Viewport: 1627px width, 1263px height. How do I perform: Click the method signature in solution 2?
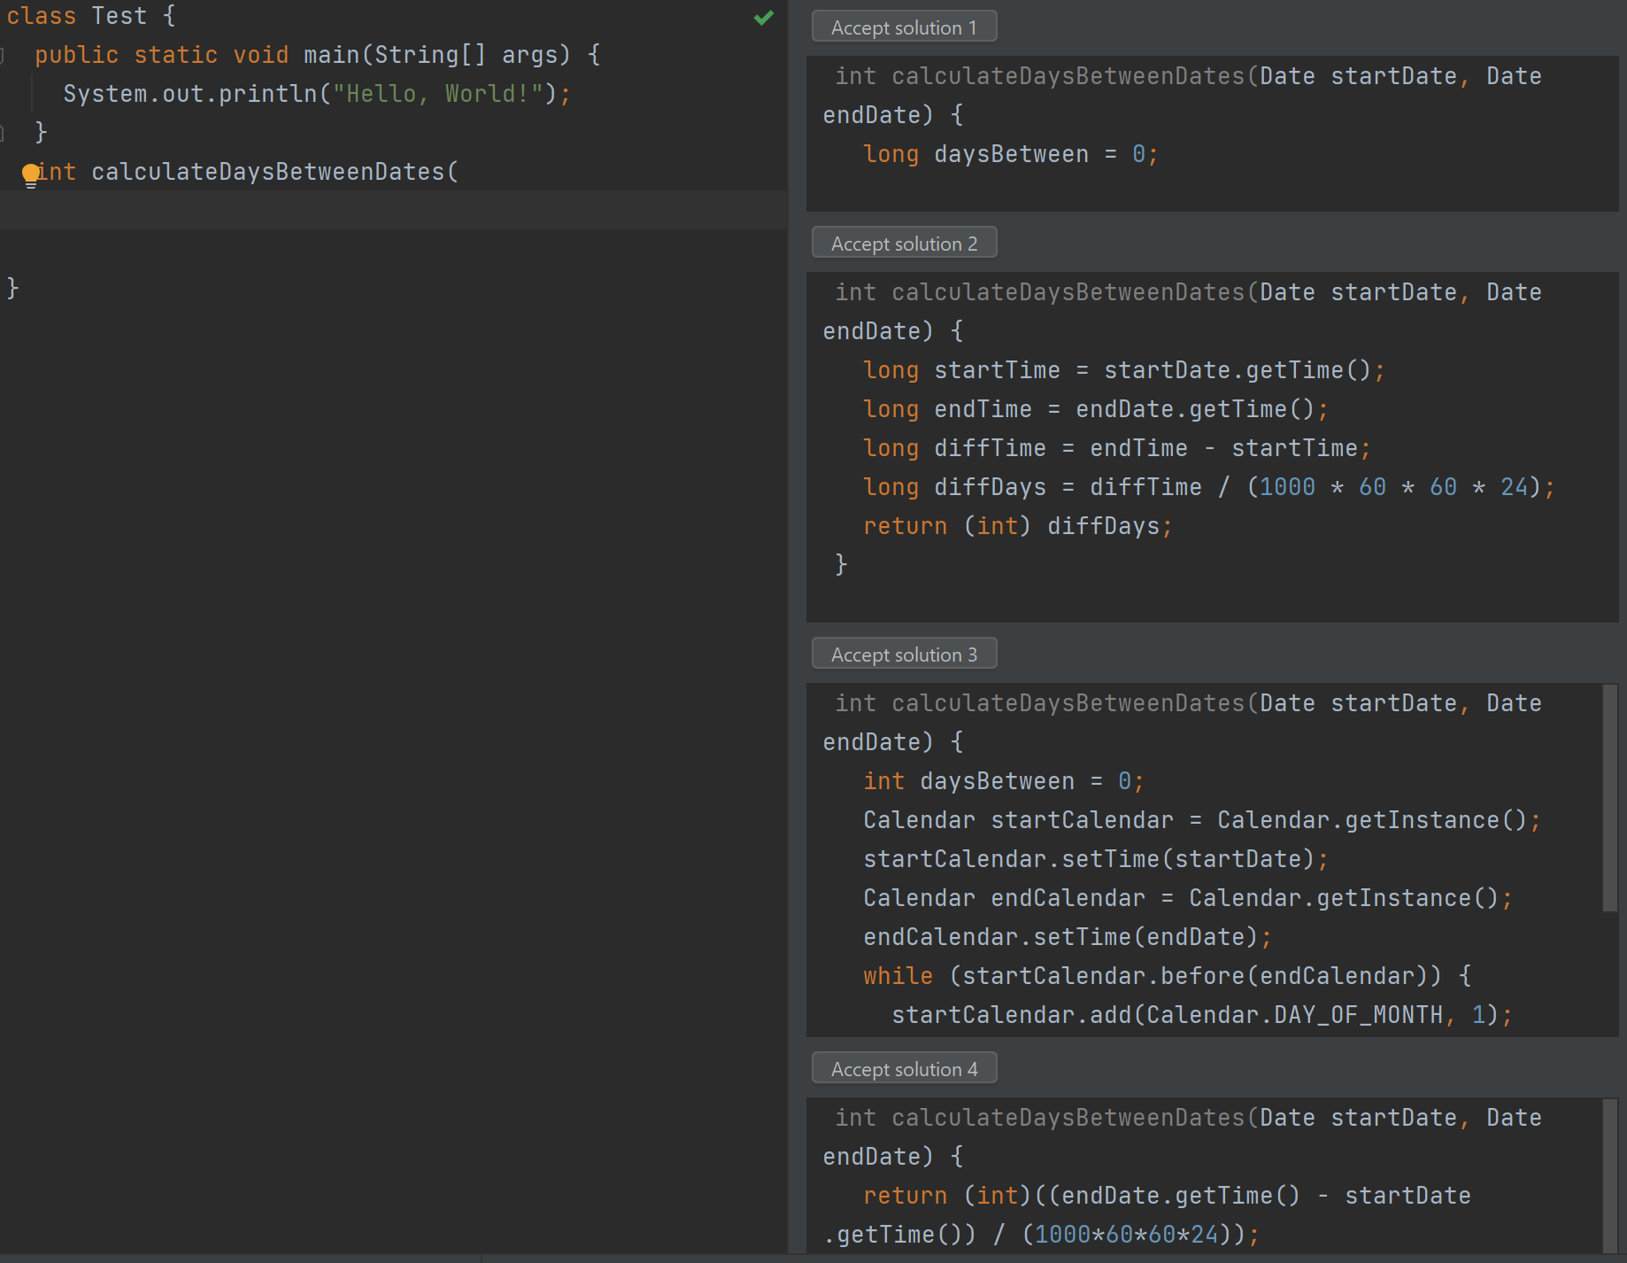(x=1183, y=312)
